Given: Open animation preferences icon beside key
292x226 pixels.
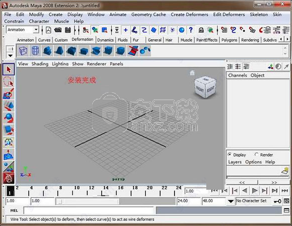Looking at the screenshot, I should click(x=287, y=201).
